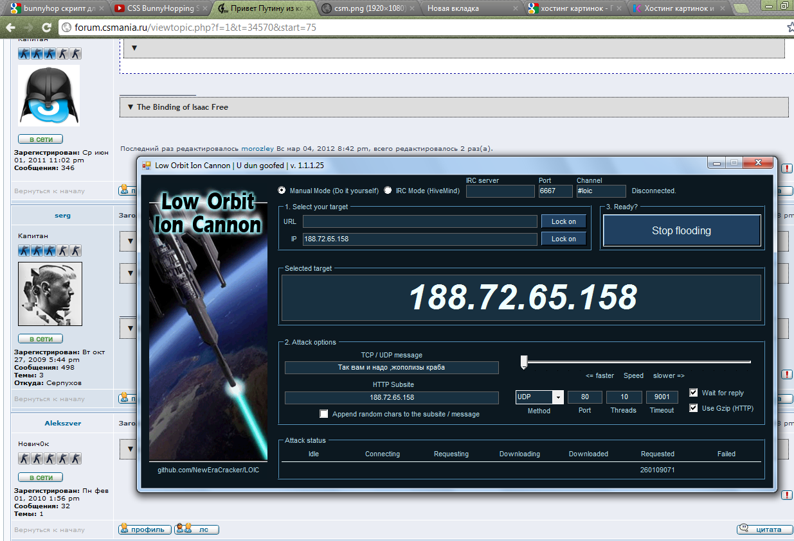Screen dimensions: 794x541
Task: Select the Привет Путину из кс tab
Action: point(263,9)
